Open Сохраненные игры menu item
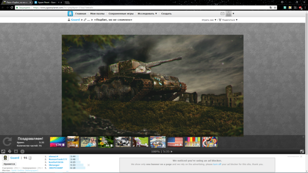Viewport: 308px width, 173px height. [x=121, y=13]
